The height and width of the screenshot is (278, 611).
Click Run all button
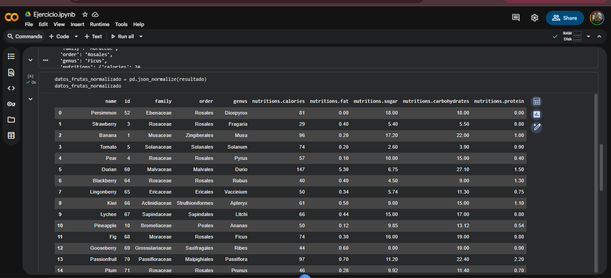(x=122, y=36)
